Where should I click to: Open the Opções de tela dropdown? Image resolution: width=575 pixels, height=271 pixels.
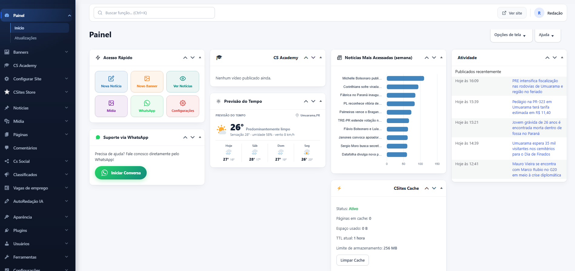click(x=511, y=35)
